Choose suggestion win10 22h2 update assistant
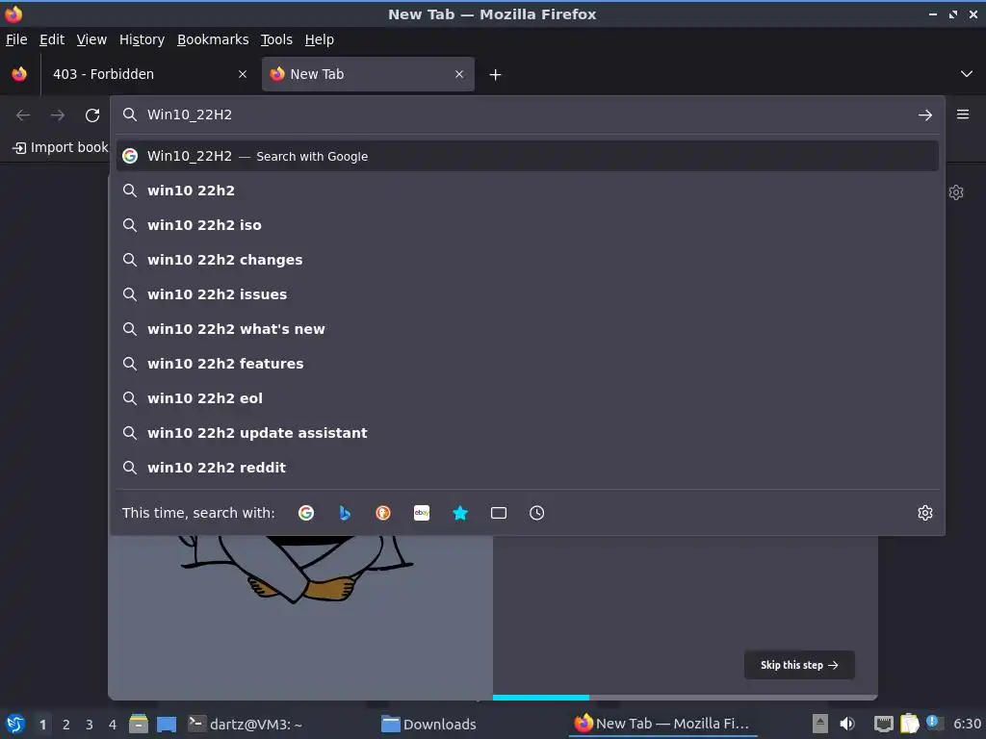Image resolution: width=986 pixels, height=739 pixels. click(527, 432)
